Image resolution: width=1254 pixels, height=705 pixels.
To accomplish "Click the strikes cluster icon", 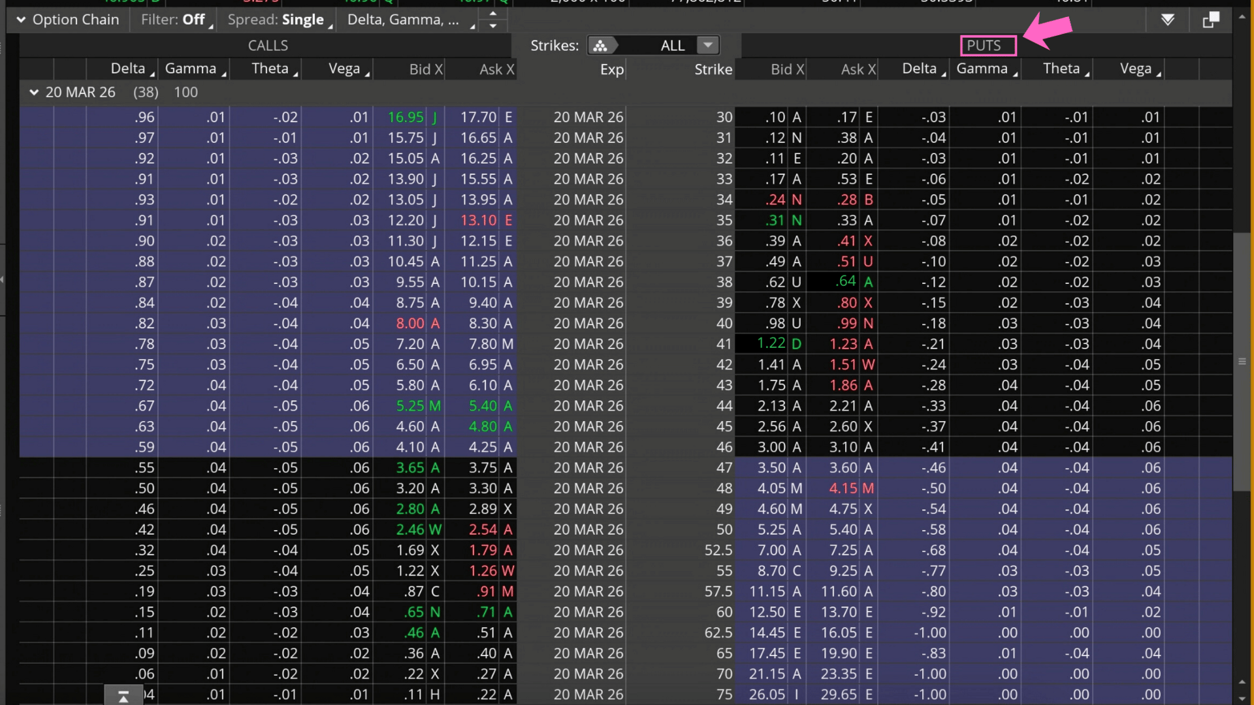I will click(600, 46).
